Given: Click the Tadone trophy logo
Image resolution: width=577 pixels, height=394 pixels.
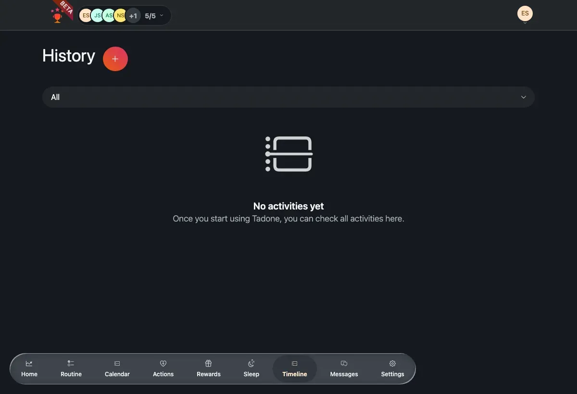Looking at the screenshot, I should (58, 15).
